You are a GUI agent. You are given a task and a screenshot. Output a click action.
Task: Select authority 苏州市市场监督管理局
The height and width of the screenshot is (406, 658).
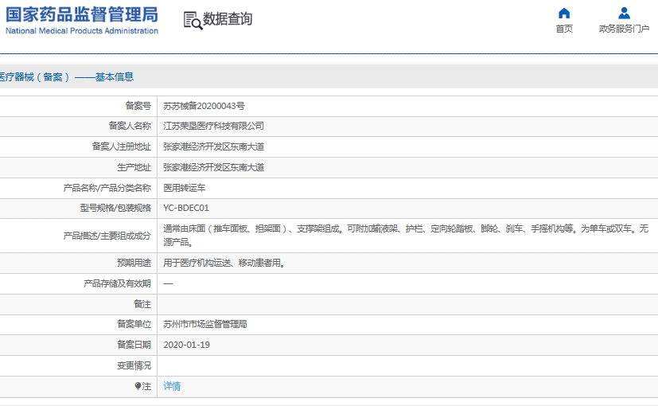[x=205, y=324]
